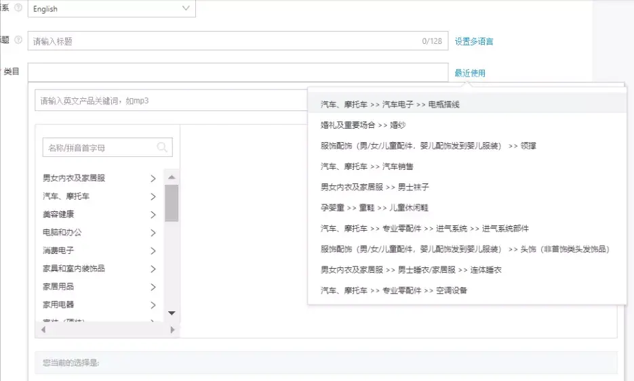The image size is (634, 381).
Task: Click the 名称/拼音首字母 filter field
Action: [x=108, y=148]
